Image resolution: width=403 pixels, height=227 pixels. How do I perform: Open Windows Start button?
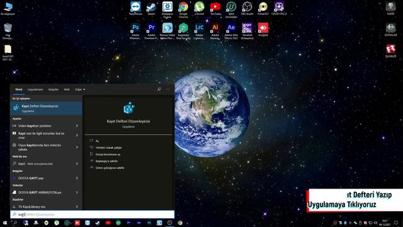click(4, 223)
